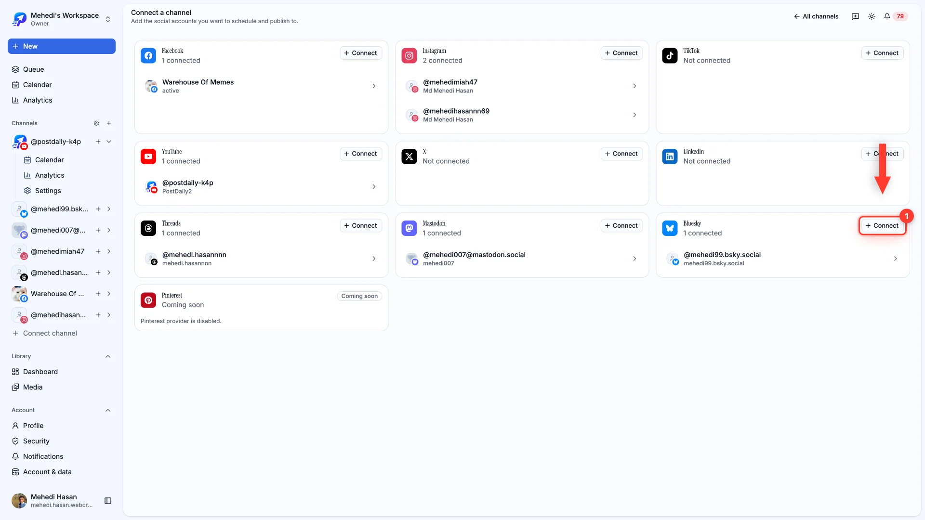
Task: Click the sidebar collapse panel icon
Action: (108, 501)
